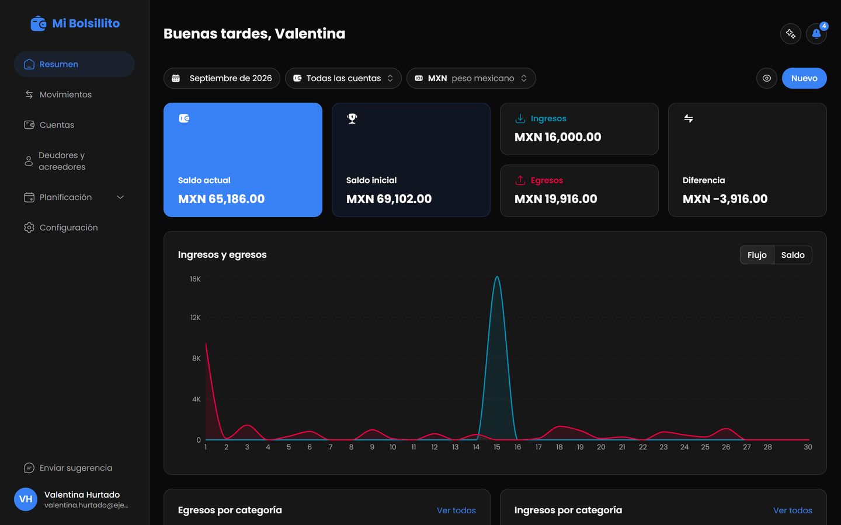Open notifications bell with badge 4
841x525 pixels.
pos(816,34)
